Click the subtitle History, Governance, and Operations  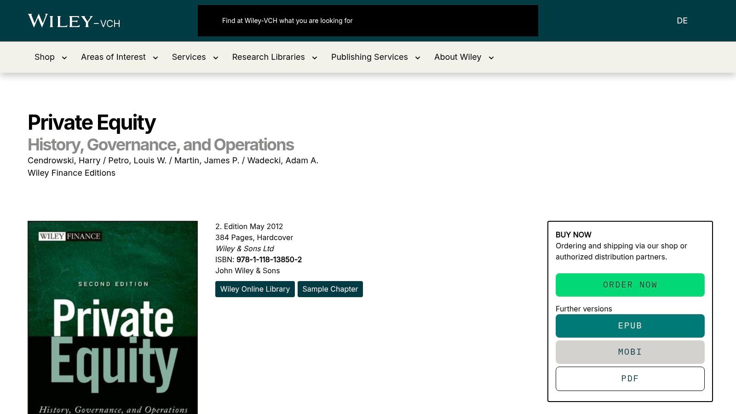[161, 144]
